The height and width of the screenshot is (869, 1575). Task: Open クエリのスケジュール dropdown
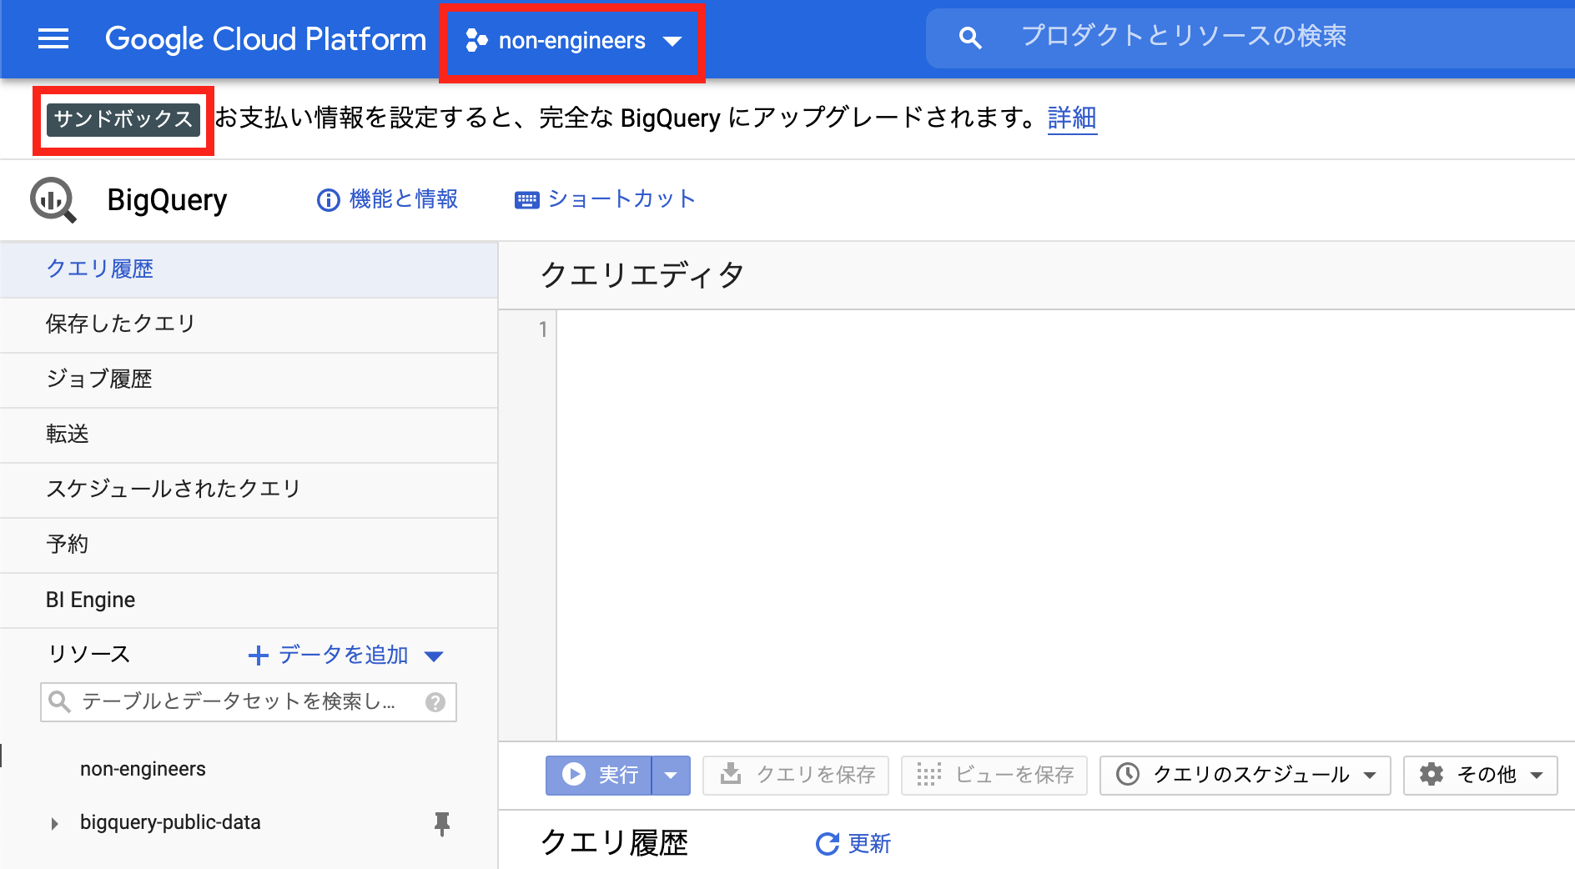tap(1245, 775)
